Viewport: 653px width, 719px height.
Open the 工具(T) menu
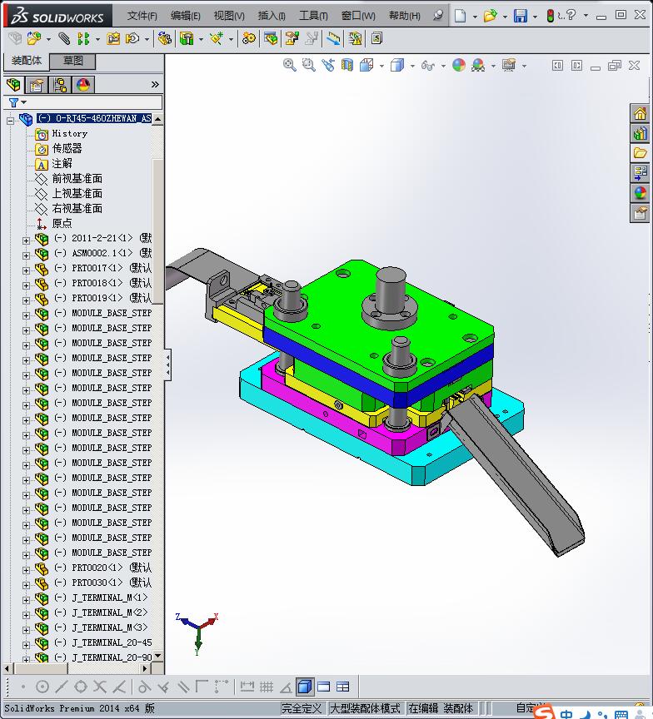(x=313, y=16)
